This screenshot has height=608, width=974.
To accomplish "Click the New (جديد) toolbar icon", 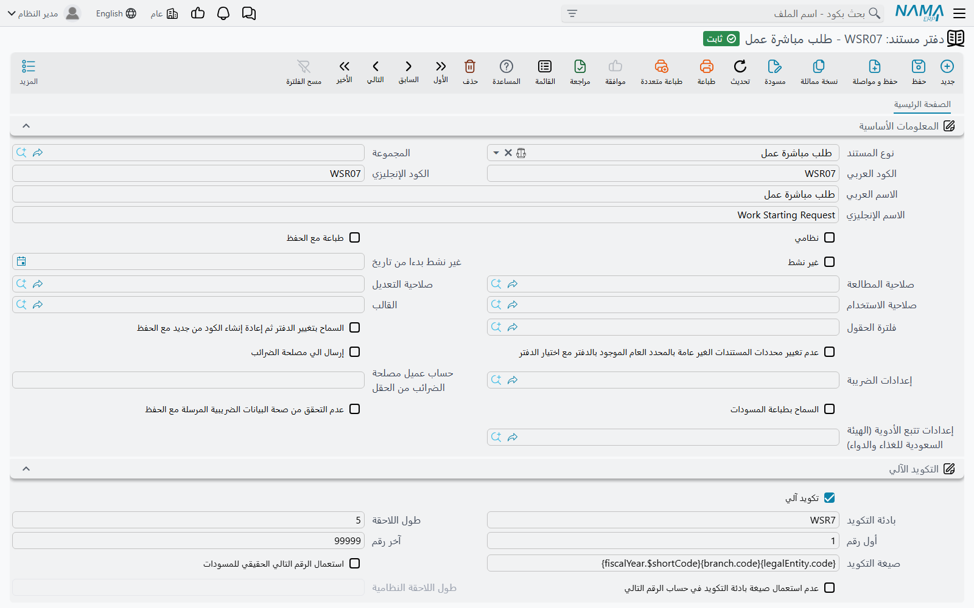I will [947, 66].
